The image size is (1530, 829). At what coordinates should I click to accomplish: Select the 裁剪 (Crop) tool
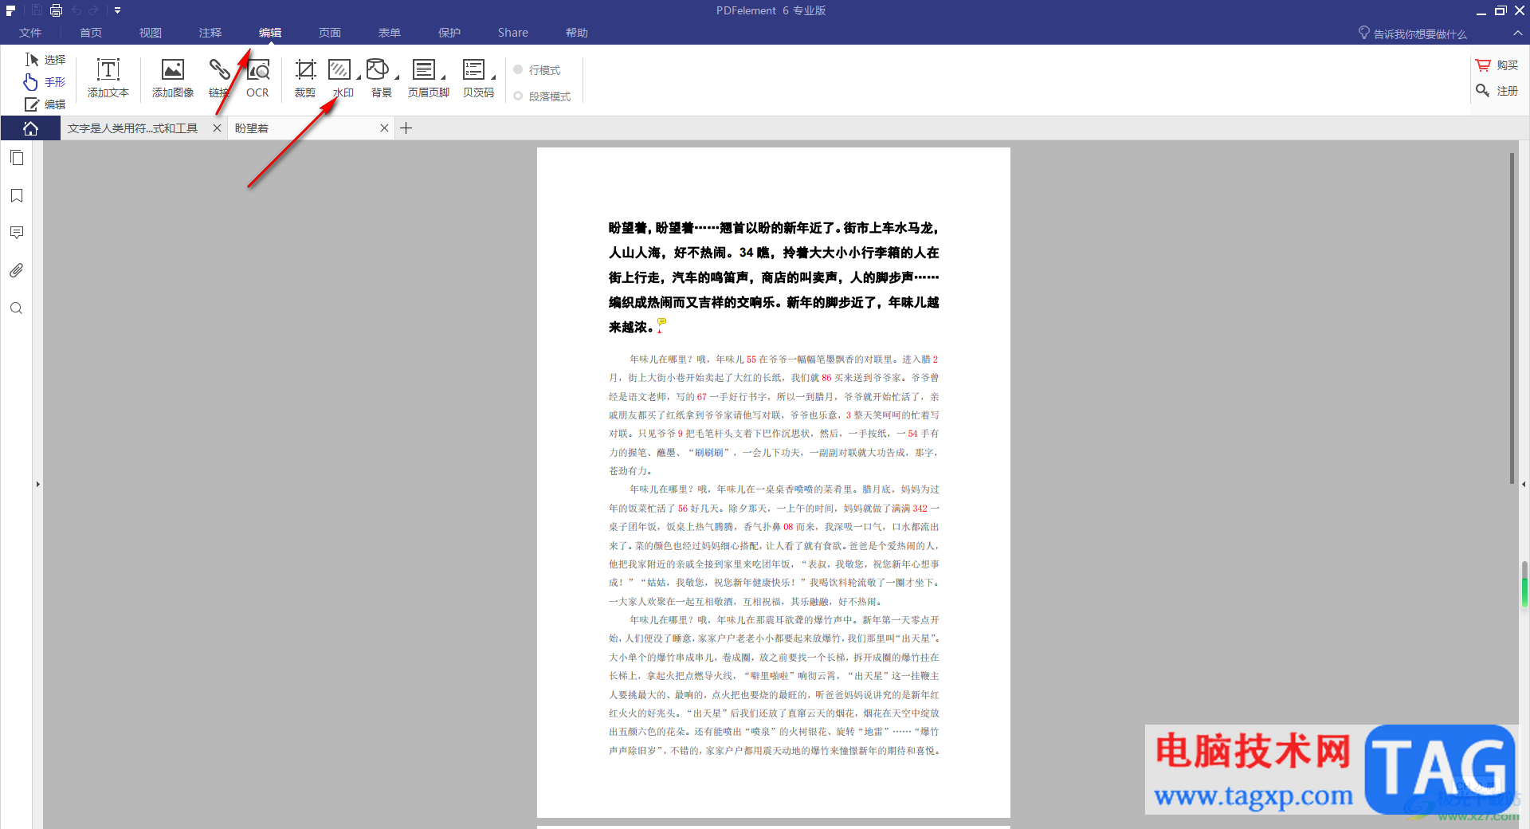pyautogui.click(x=305, y=78)
